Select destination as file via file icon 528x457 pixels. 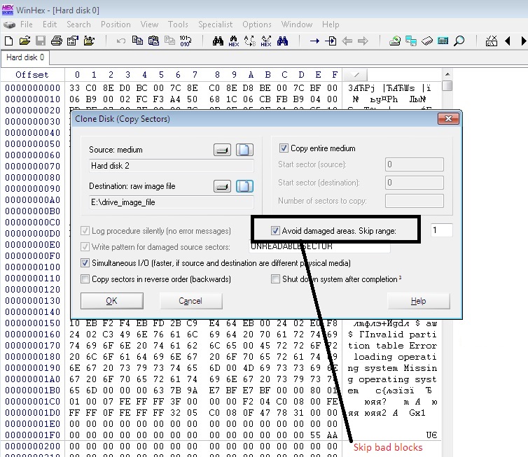tap(244, 185)
